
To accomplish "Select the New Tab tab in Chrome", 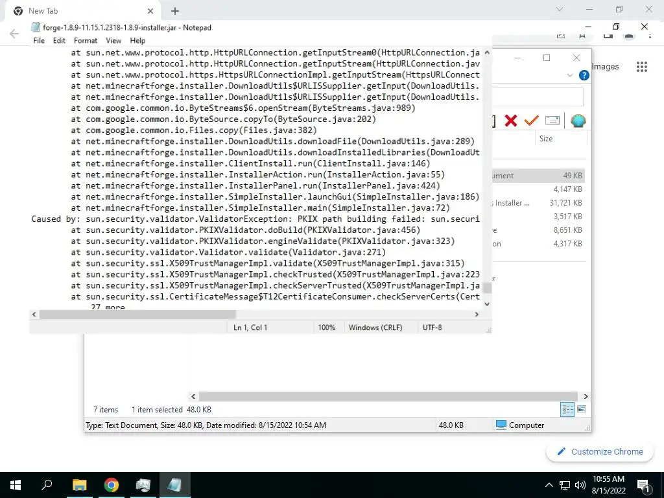I will (x=82, y=11).
